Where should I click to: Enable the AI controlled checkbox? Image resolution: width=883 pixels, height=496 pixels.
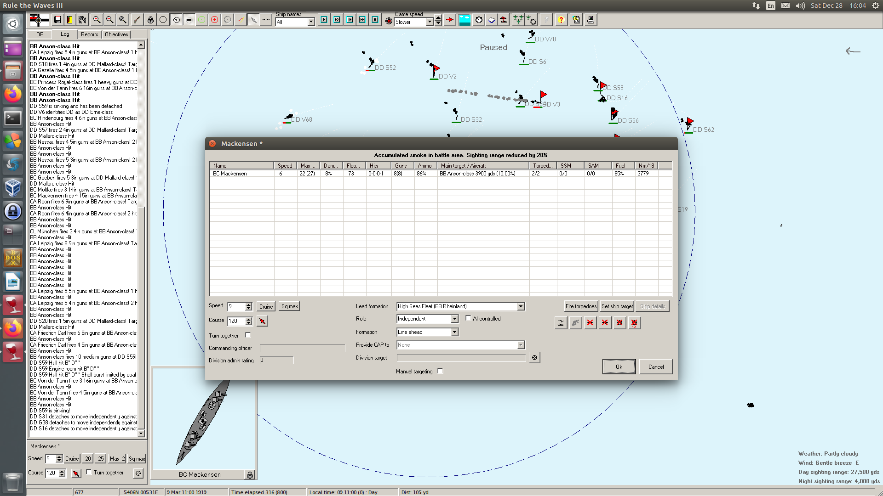[468, 318]
